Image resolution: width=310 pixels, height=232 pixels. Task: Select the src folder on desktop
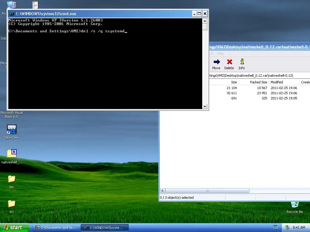(x=12, y=207)
